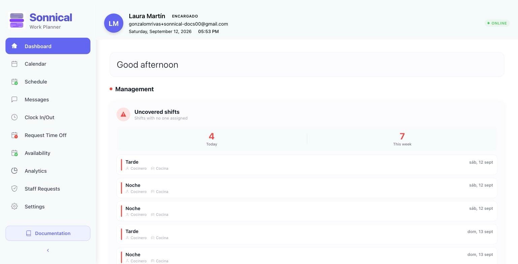Click the Sonnical logo icon
The height and width of the screenshot is (264, 518).
[17, 21]
